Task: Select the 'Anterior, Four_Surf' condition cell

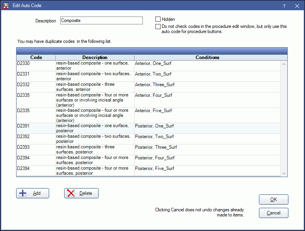Action: point(207,100)
